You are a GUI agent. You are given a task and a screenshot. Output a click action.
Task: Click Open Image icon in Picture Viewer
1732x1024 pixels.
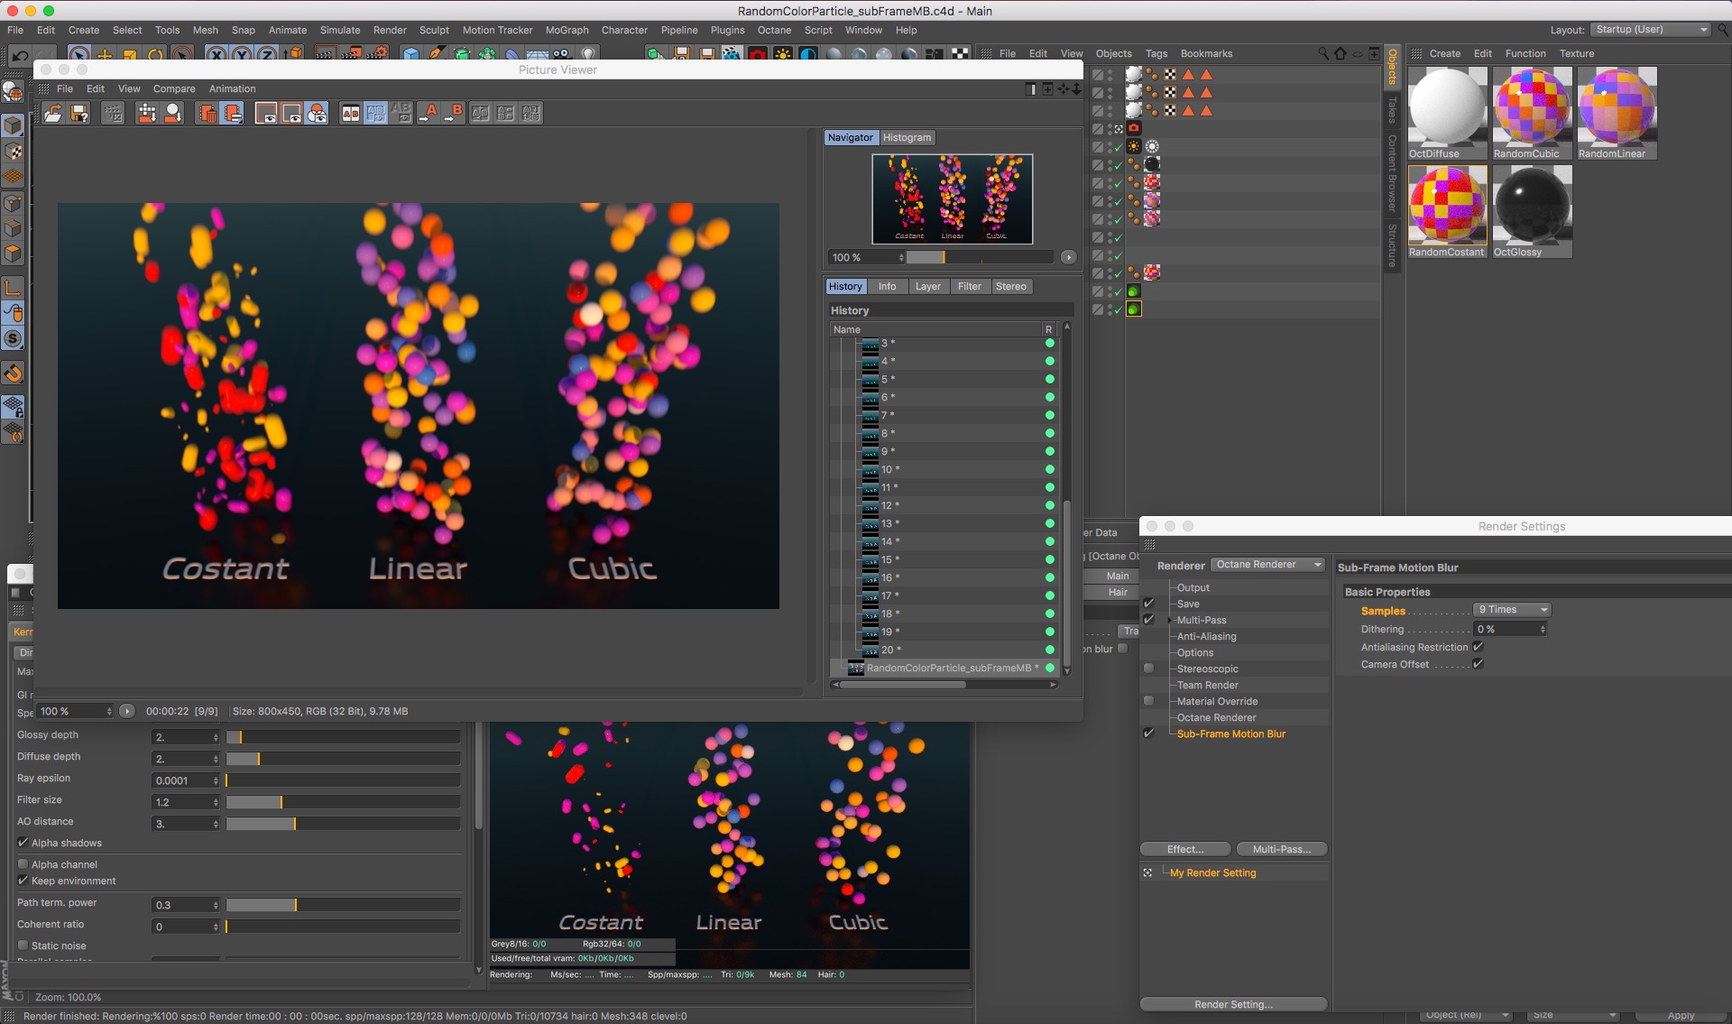(x=53, y=113)
